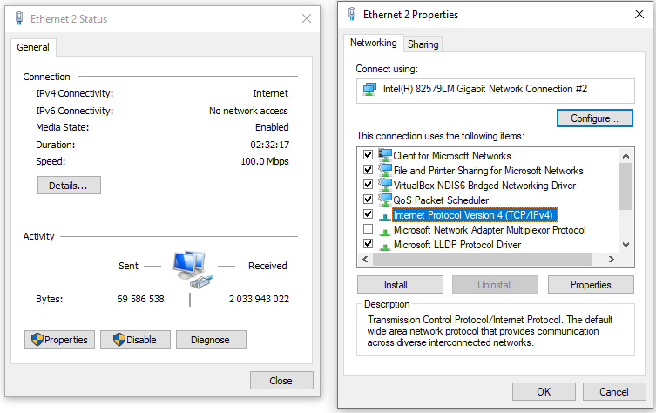Click the horizontal scroll right arrow
This screenshot has height=413, width=656.
[x=612, y=260]
